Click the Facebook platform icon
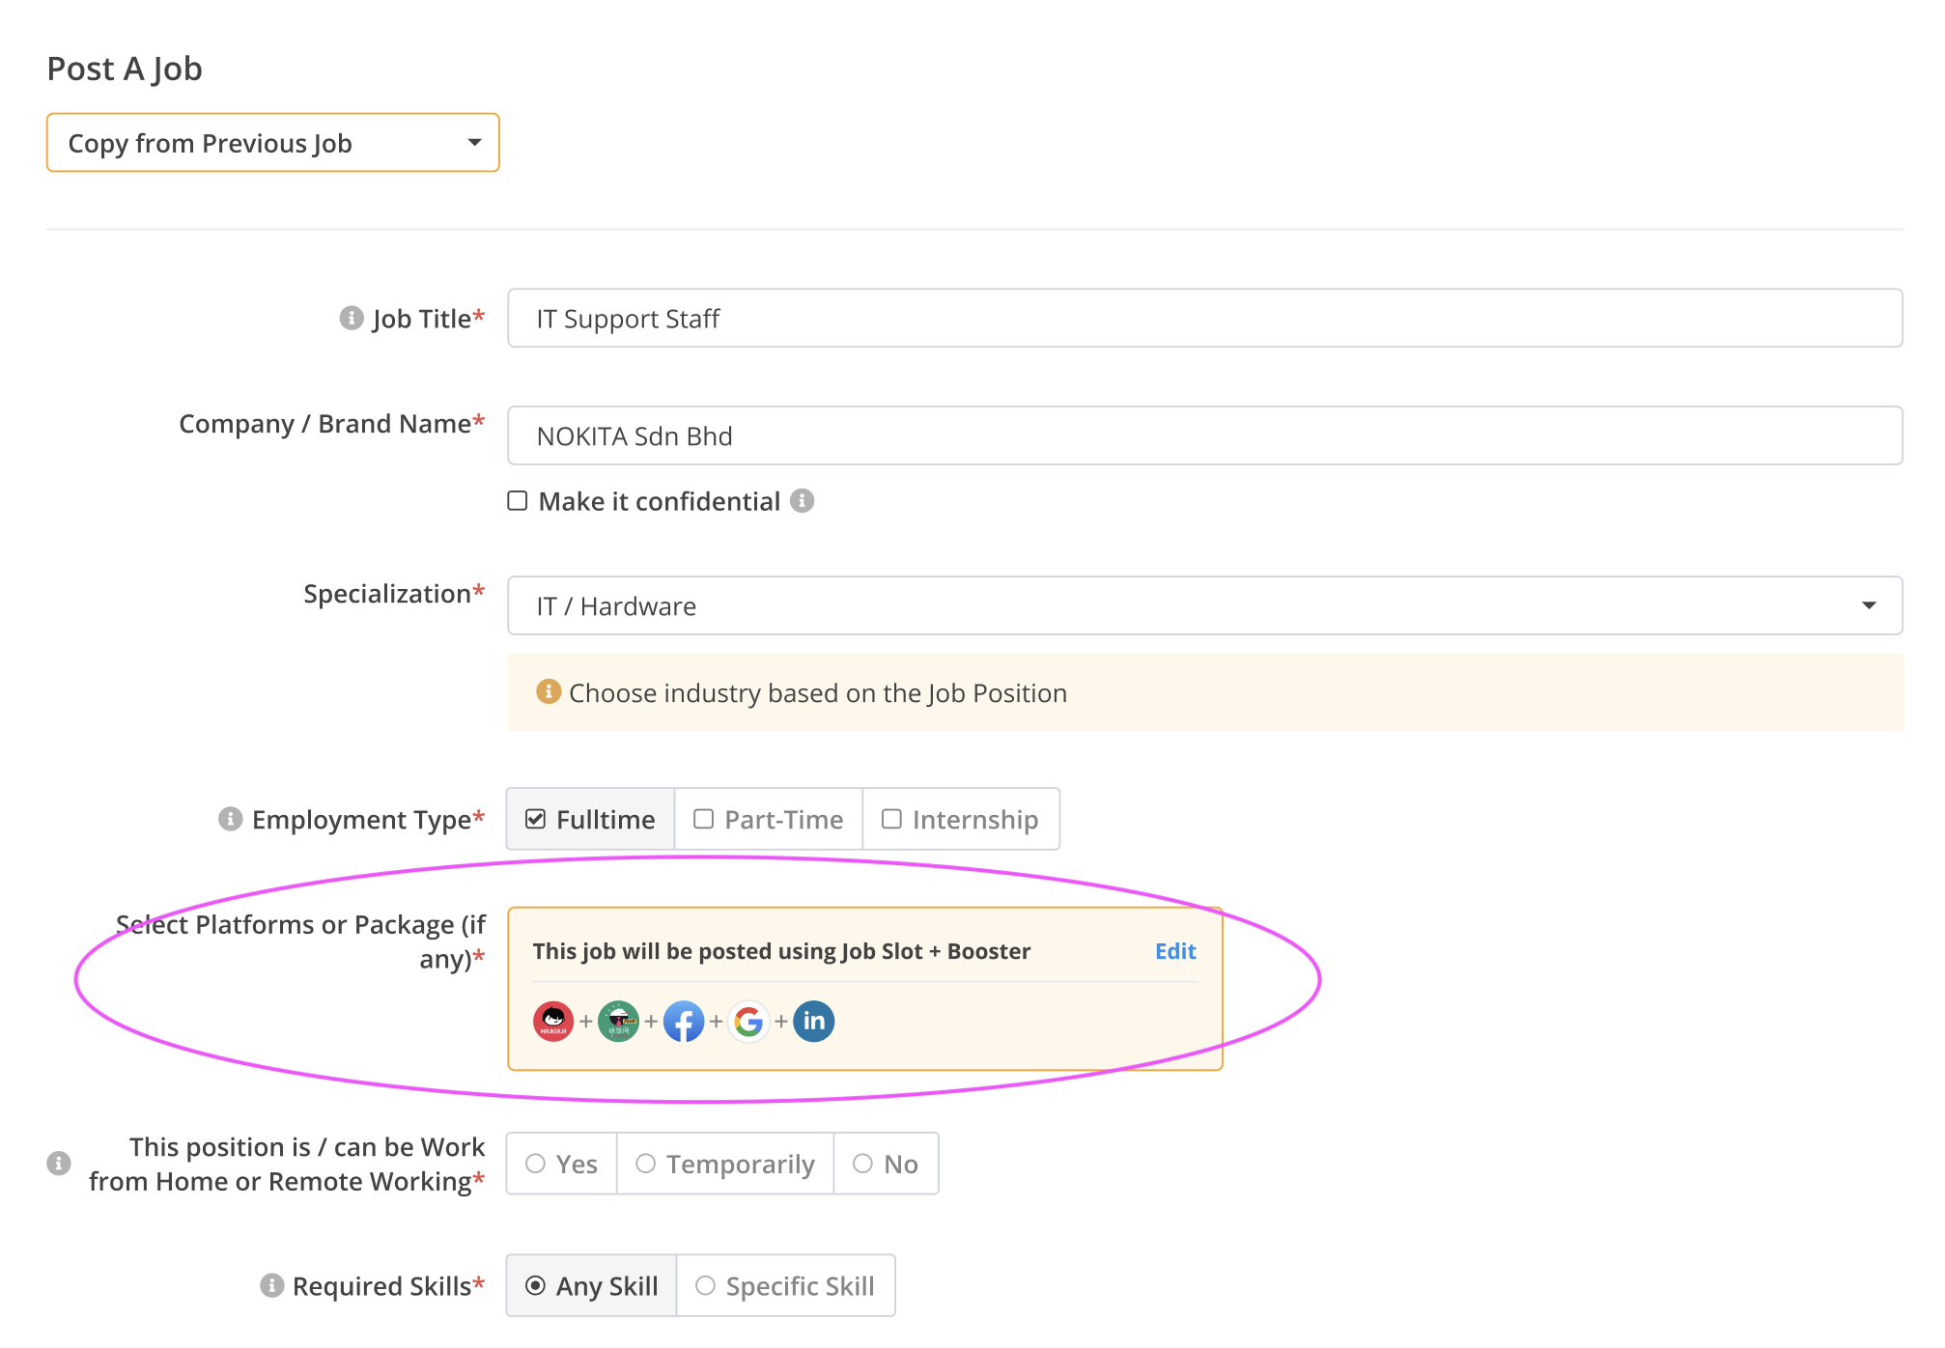The image size is (1945, 1348). click(684, 1021)
